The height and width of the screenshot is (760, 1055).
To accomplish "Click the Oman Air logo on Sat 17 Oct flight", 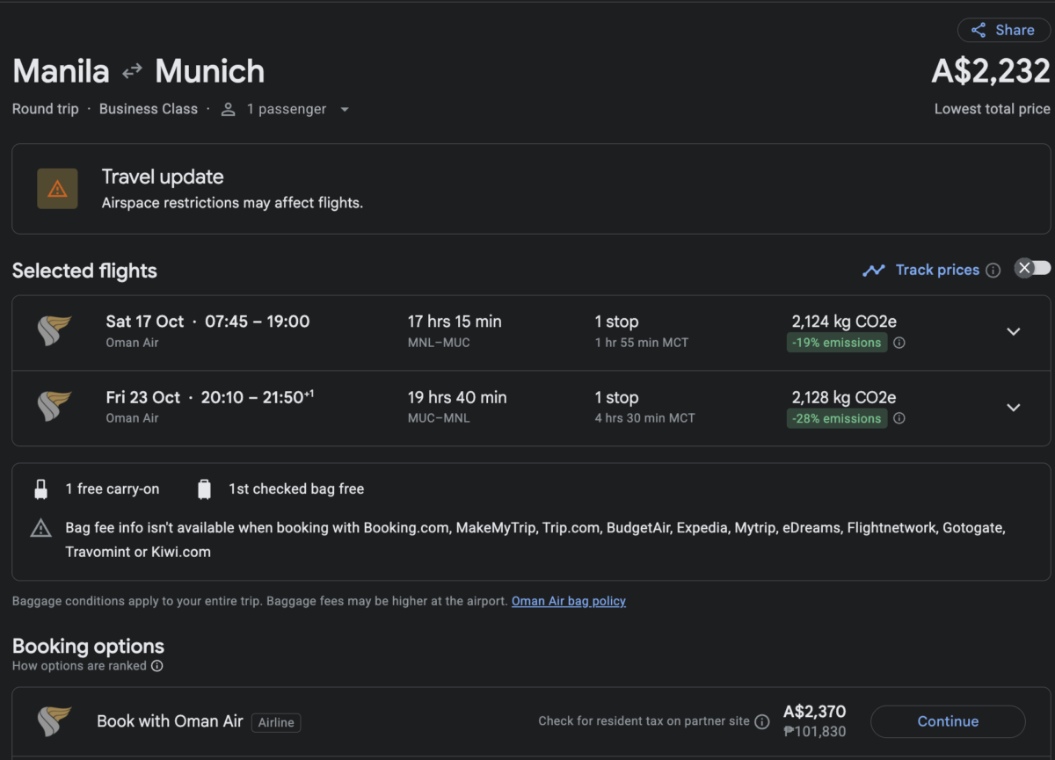I will [54, 330].
